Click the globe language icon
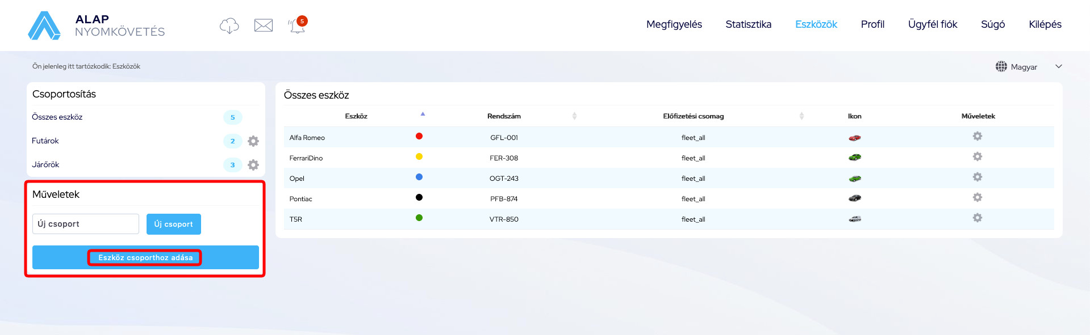Viewport: 1090px width, 335px height. (x=1001, y=66)
